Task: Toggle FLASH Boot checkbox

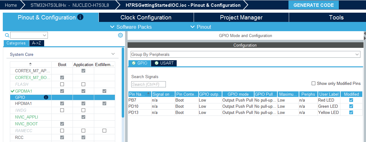Action: 62,84
